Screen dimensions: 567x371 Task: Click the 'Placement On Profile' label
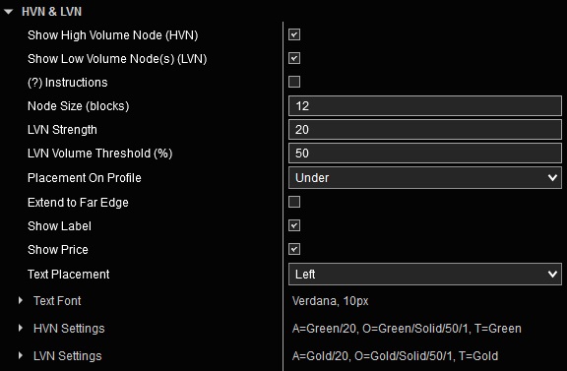coord(85,178)
